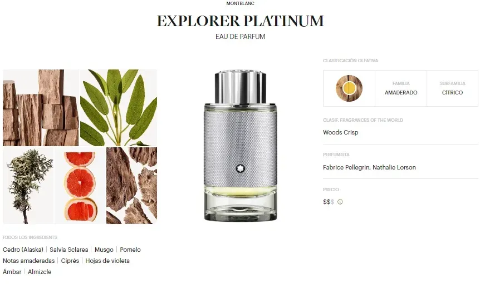
Task: Open the woody bark chips image
Action: [x=131, y=186]
